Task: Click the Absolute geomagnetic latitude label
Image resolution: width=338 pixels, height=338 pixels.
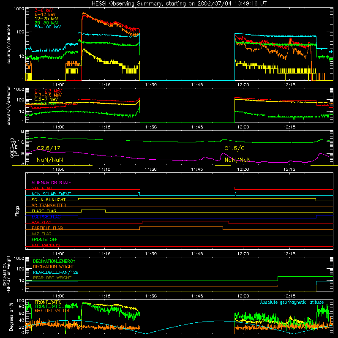Action: click(292, 303)
